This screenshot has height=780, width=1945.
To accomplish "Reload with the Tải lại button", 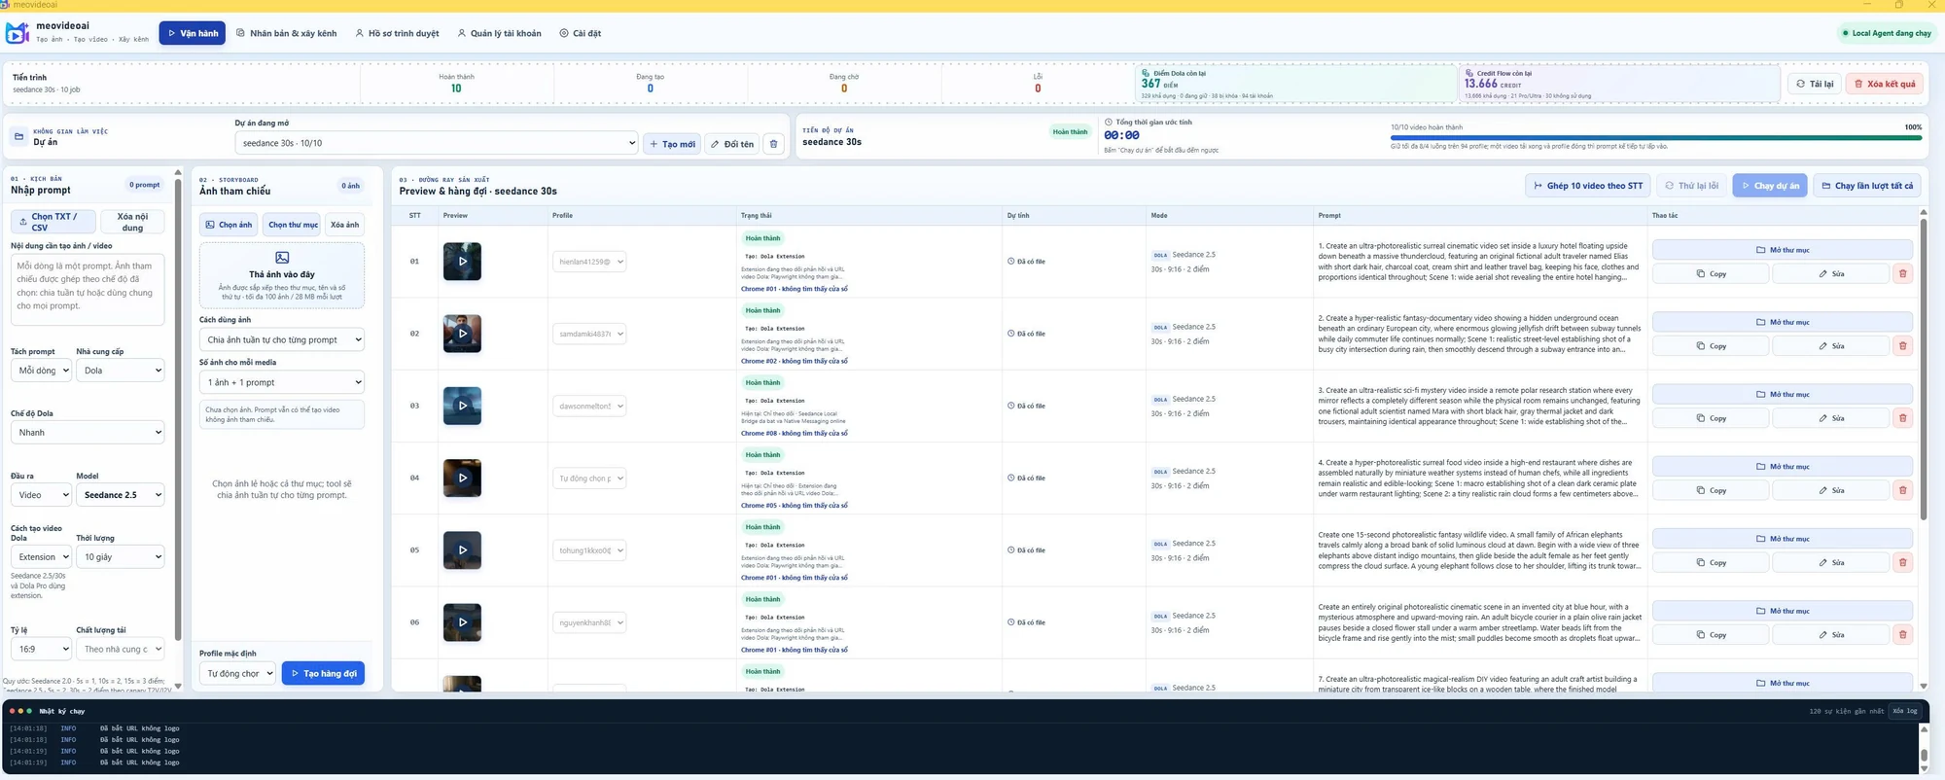I will pyautogui.click(x=1814, y=84).
